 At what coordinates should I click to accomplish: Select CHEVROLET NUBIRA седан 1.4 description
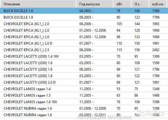tap(28, 108)
